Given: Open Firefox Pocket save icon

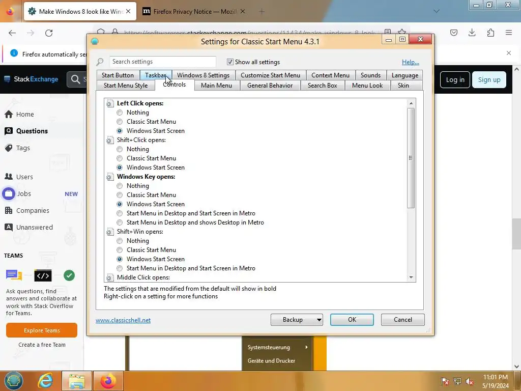Looking at the screenshot, I should 453,33.
